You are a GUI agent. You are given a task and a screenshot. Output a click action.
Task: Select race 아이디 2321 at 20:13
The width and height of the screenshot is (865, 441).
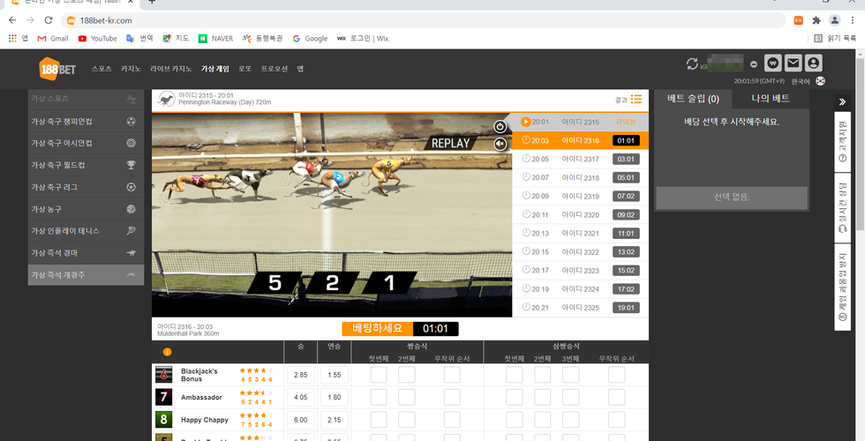[x=581, y=233]
